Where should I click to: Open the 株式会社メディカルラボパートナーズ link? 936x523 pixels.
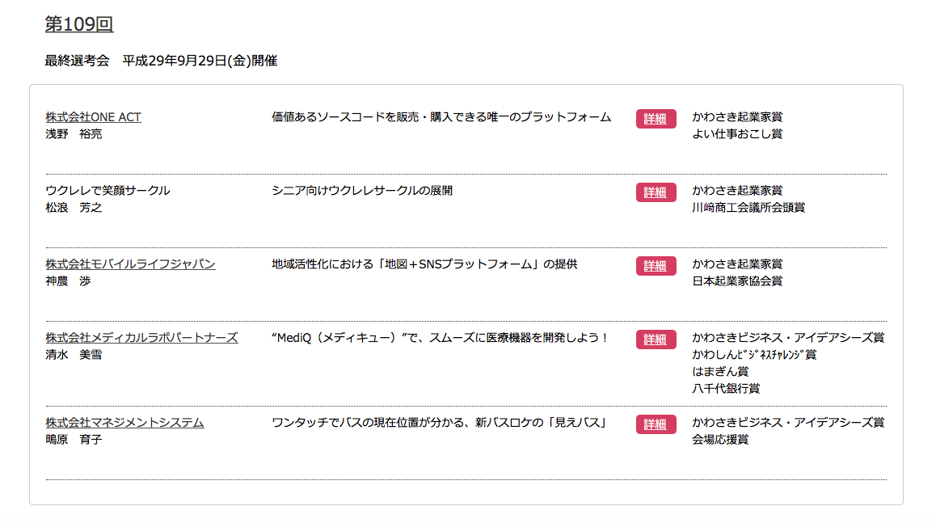[x=141, y=337]
